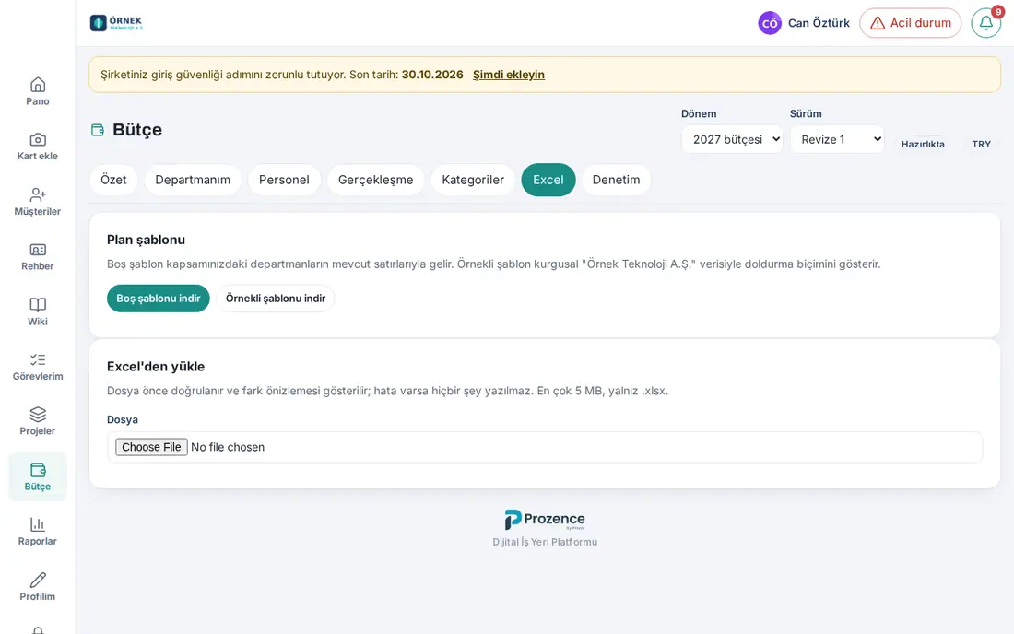The height and width of the screenshot is (634, 1014).
Task: Click Örnekli şablonu indir button
Action: click(276, 299)
